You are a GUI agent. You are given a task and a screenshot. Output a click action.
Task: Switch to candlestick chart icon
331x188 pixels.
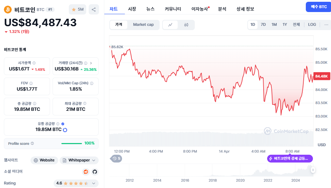[186, 25]
